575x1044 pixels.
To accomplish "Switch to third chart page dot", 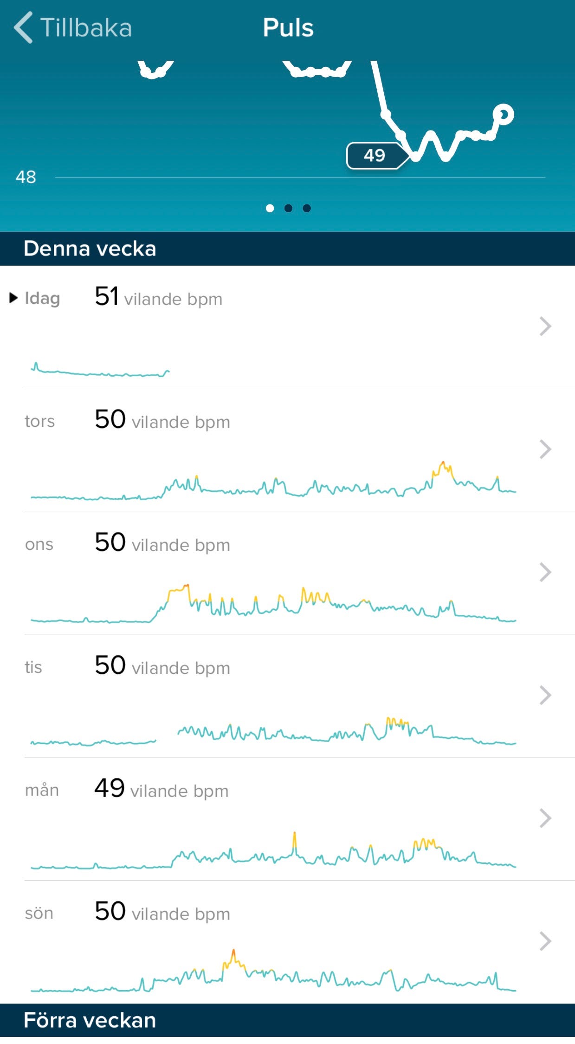I will click(x=307, y=208).
